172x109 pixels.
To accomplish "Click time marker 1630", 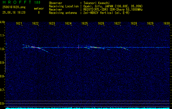I will [167, 23].
